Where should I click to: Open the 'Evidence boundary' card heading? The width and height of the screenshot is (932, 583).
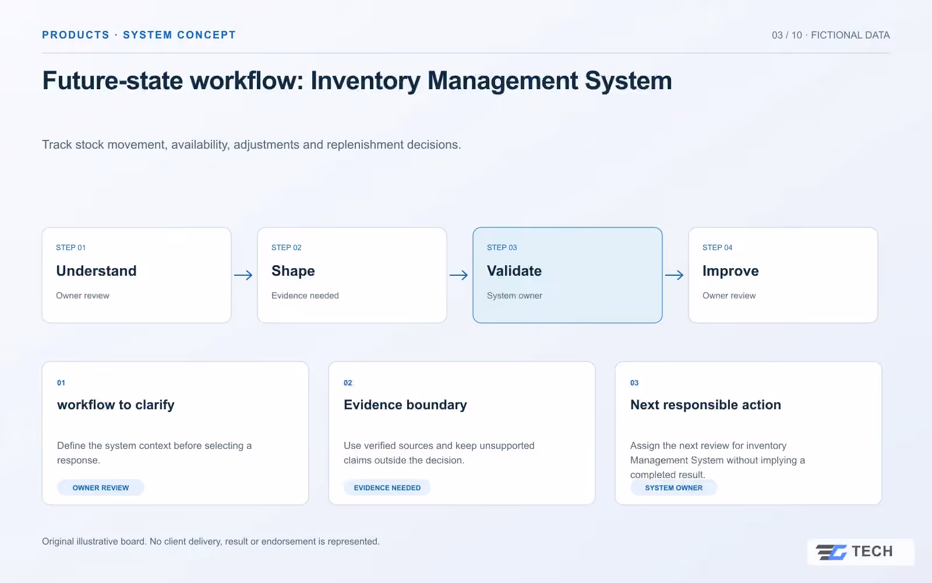coord(405,405)
